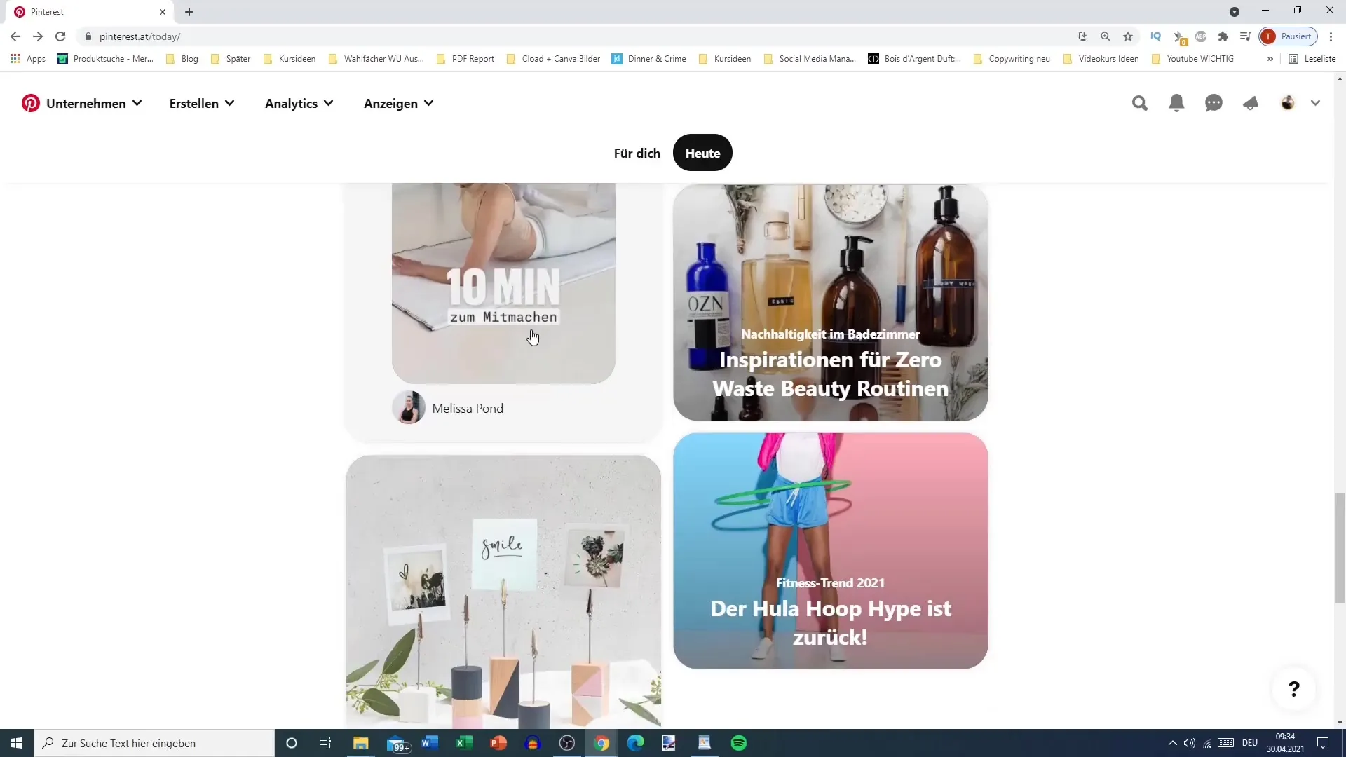Open the Später bookmark folder
1346x757 pixels.
pyautogui.click(x=231, y=59)
